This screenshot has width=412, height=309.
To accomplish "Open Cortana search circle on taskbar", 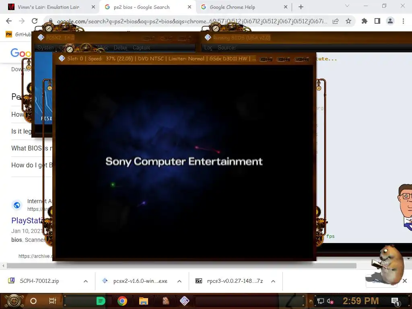I will 33,301.
